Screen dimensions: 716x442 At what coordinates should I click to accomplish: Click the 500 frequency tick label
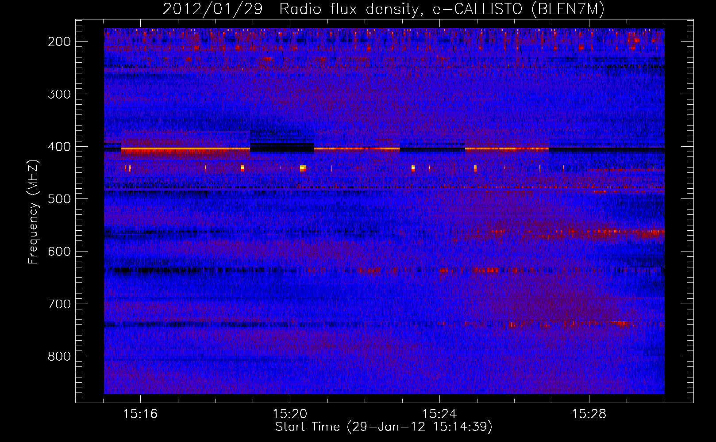59,199
